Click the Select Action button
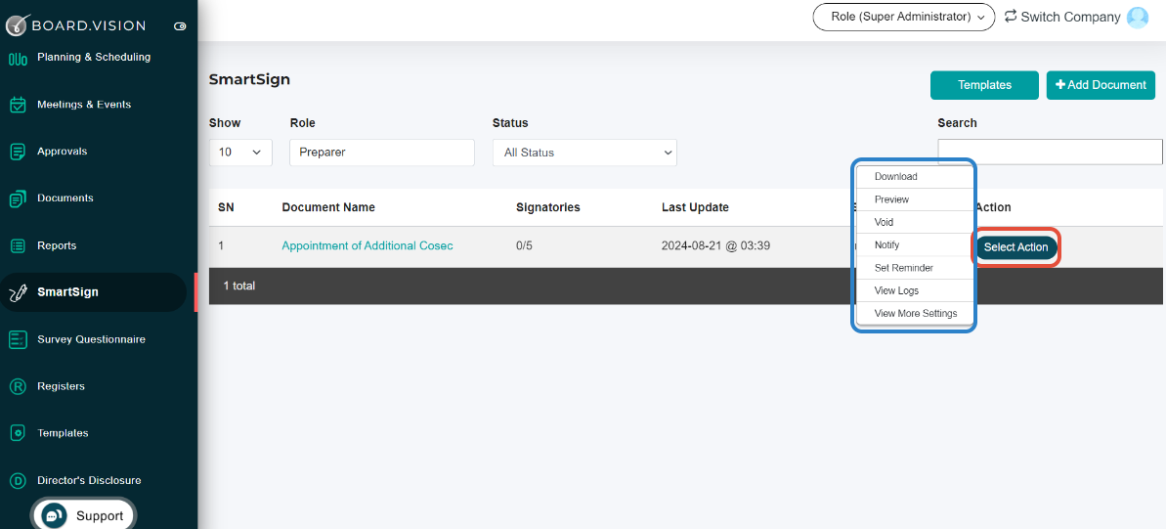Viewport: 1166px width, 529px height. pos(1015,247)
